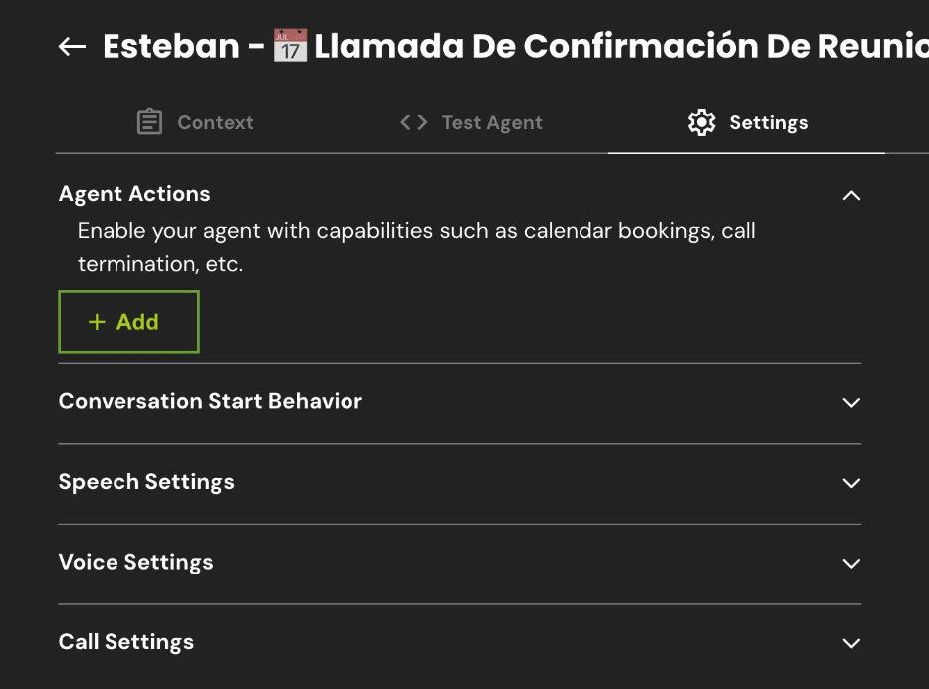Click the Conversation Start Behavior heading text
929x689 pixels.
[x=210, y=401]
